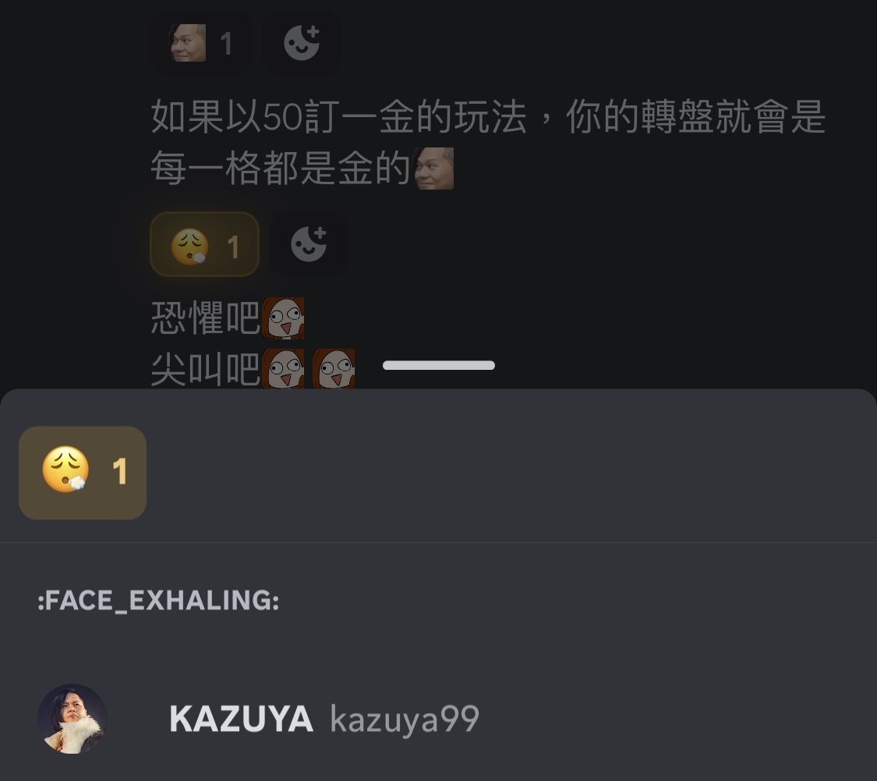The image size is (877, 781).
Task: Tap the count 1 on the sheet reaction tab
Action: pyautogui.click(x=120, y=471)
